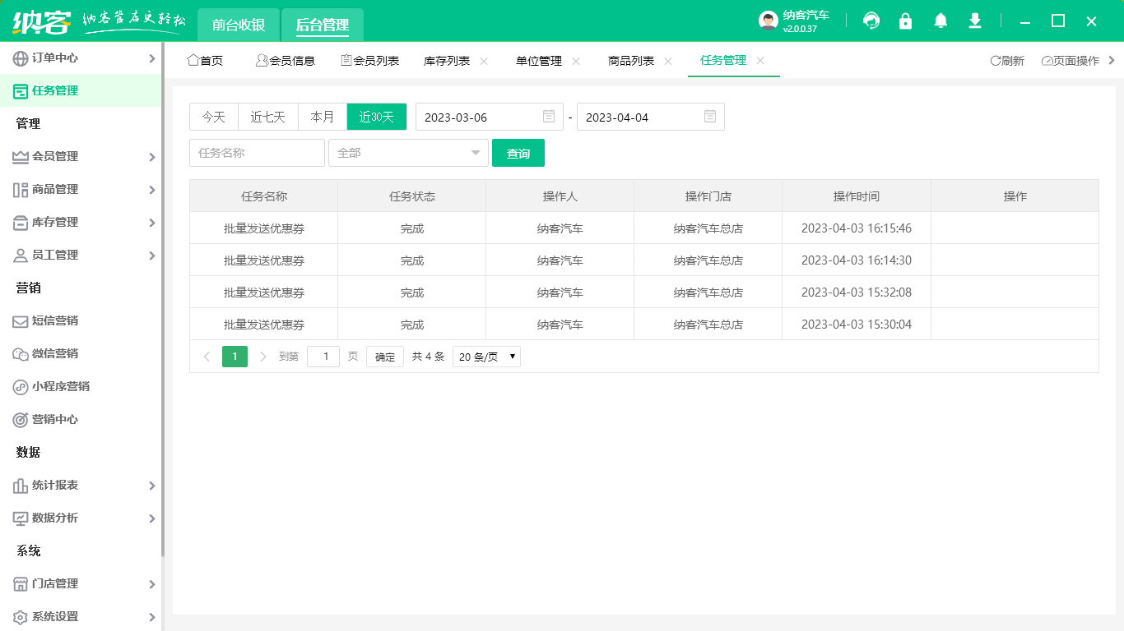The image size is (1124, 631).
Task: Open the 20 条/页 page size dropdown
Action: [x=486, y=356]
